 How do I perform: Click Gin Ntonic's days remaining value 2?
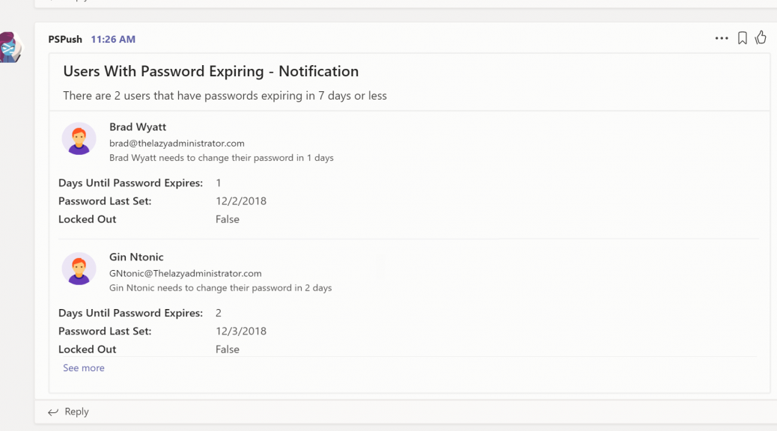coord(219,313)
